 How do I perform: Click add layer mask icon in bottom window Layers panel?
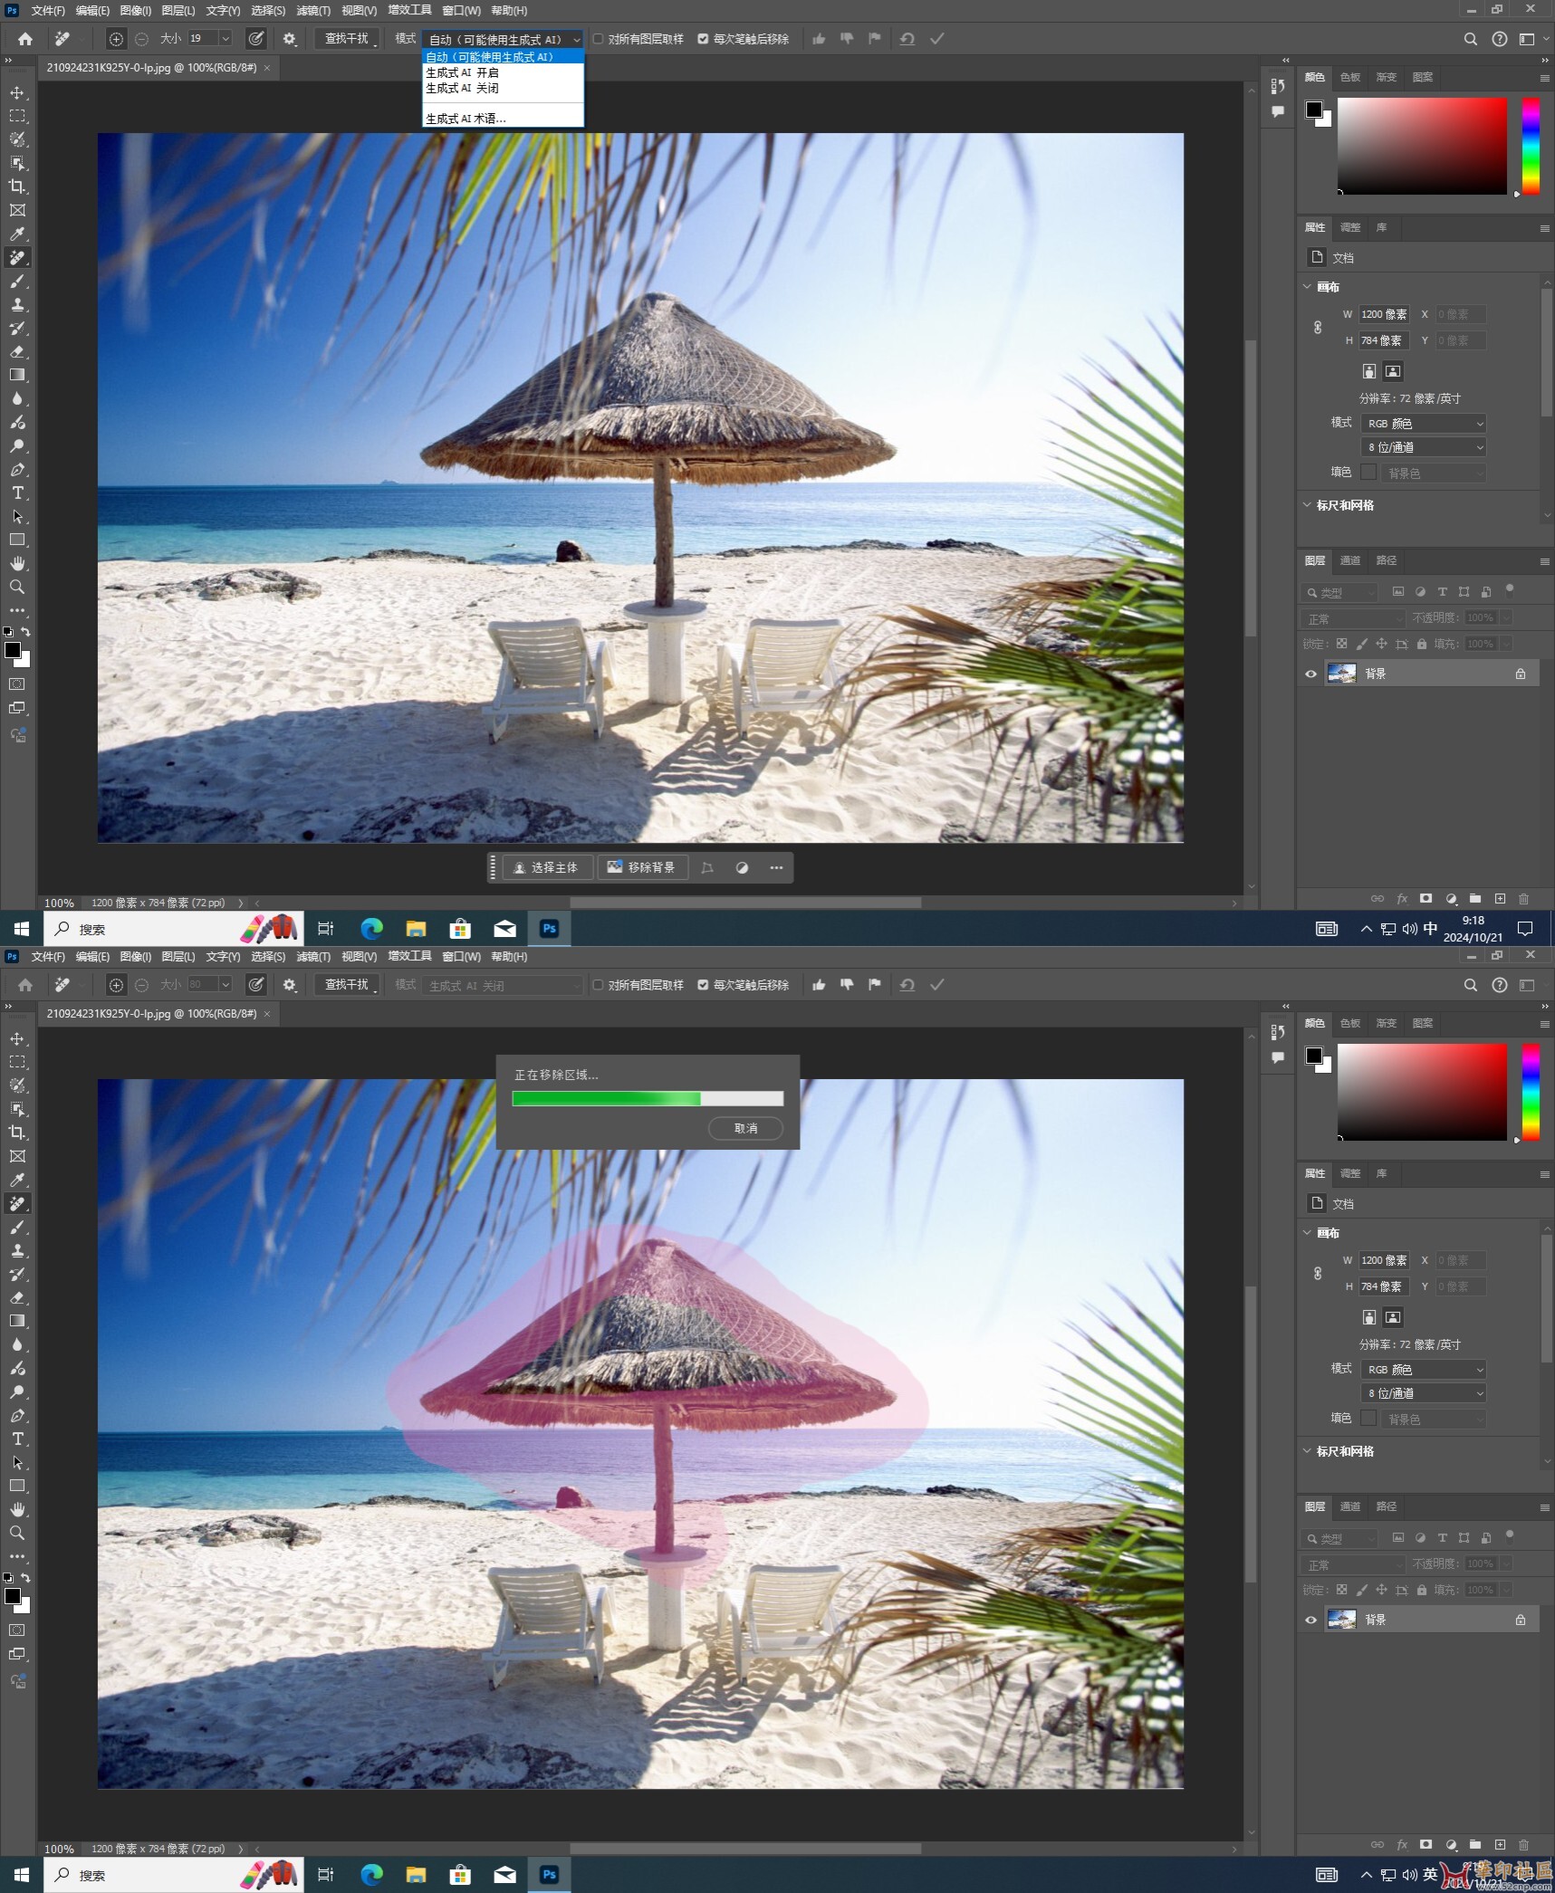tap(1426, 1844)
